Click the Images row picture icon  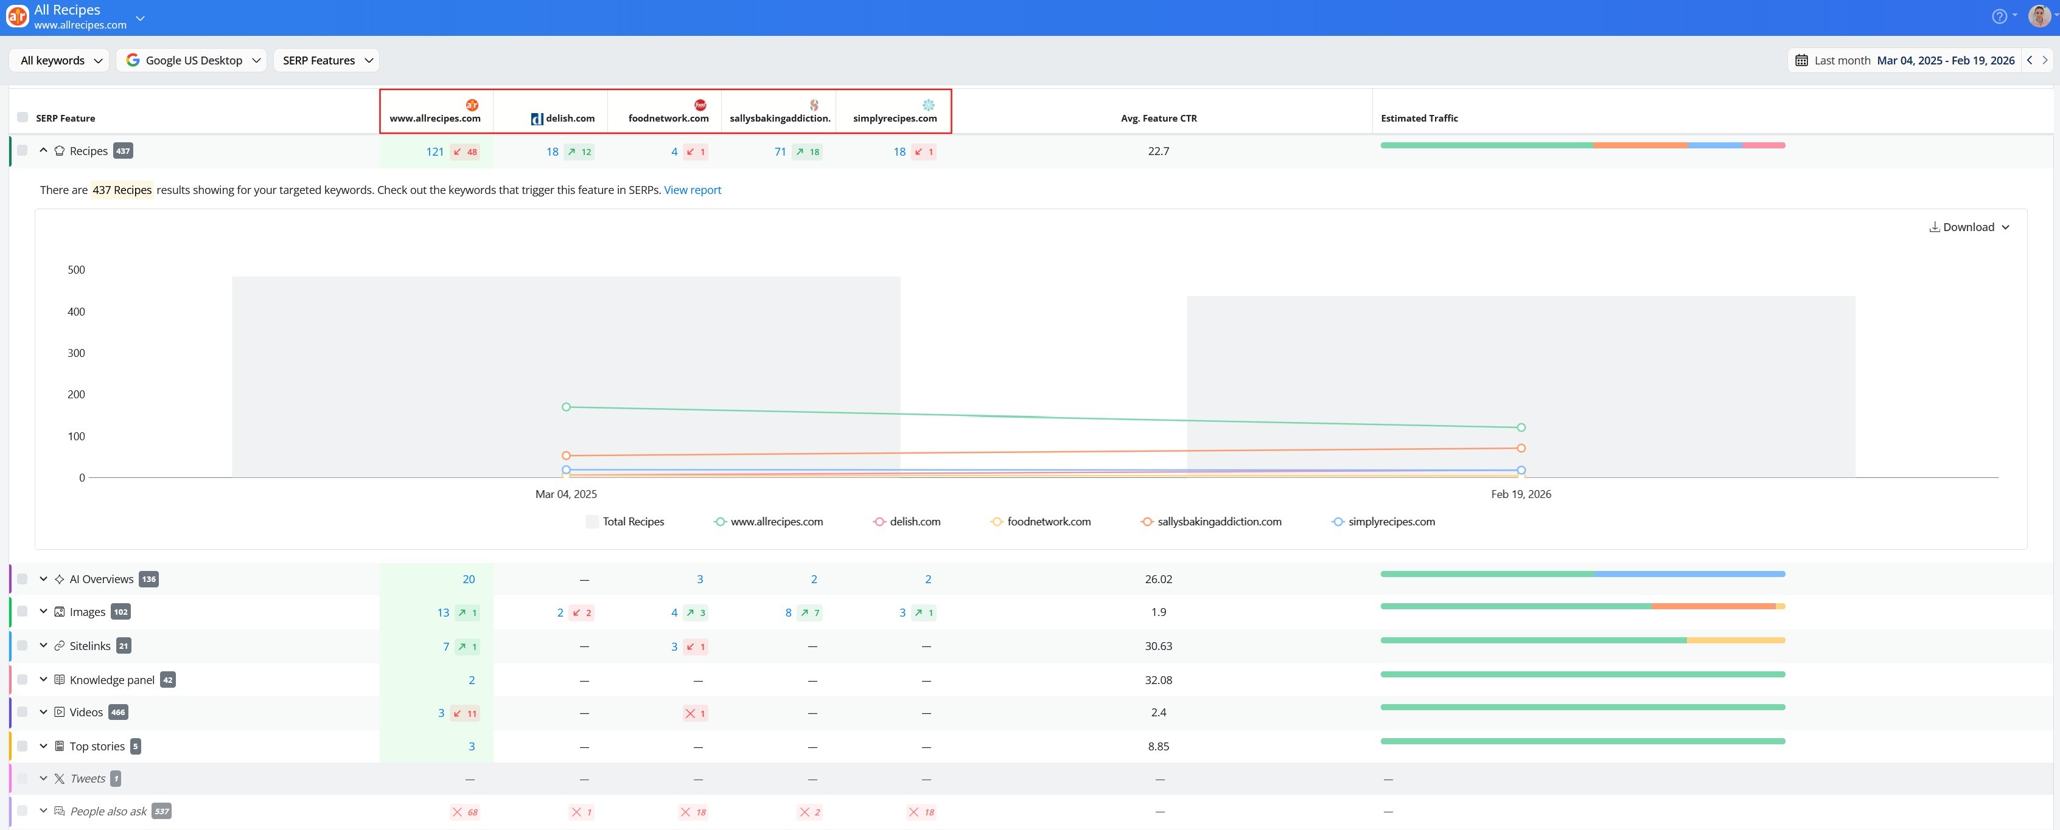[x=59, y=612]
